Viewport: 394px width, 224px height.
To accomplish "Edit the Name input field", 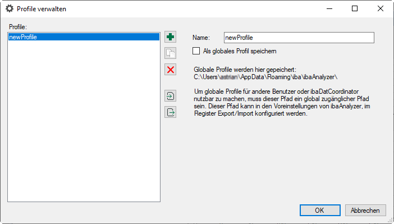I will pyautogui.click(x=299, y=38).
